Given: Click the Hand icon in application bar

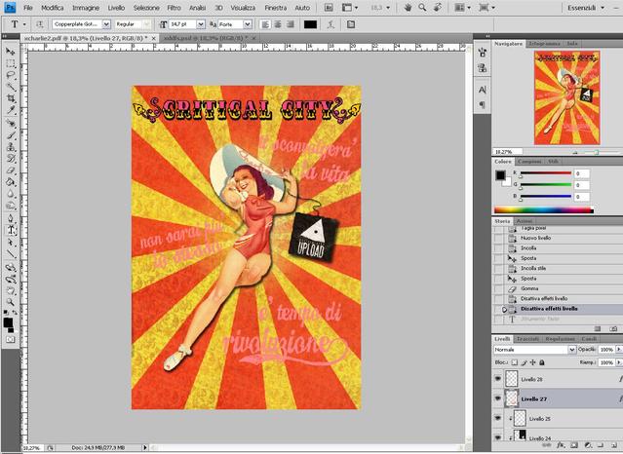Looking at the screenshot, I should 408,8.
